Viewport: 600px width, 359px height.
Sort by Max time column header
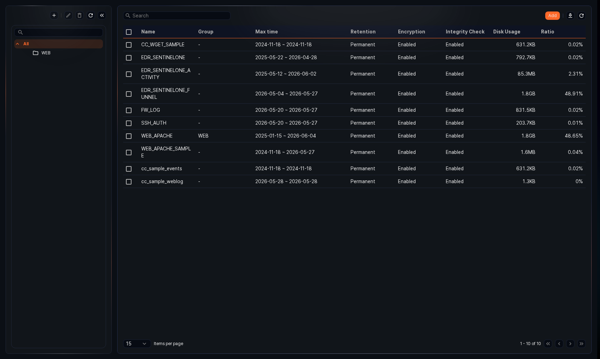pyautogui.click(x=267, y=32)
